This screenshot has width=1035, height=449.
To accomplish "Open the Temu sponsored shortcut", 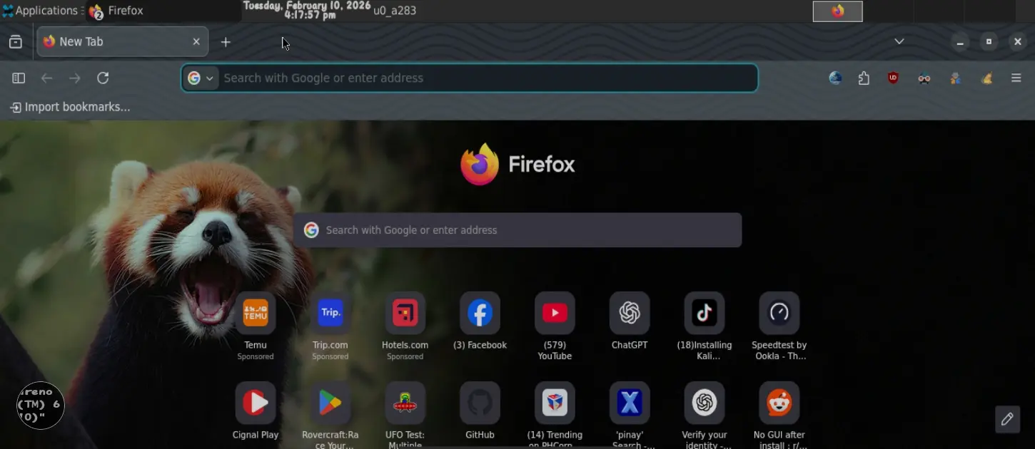I will 256,313.
